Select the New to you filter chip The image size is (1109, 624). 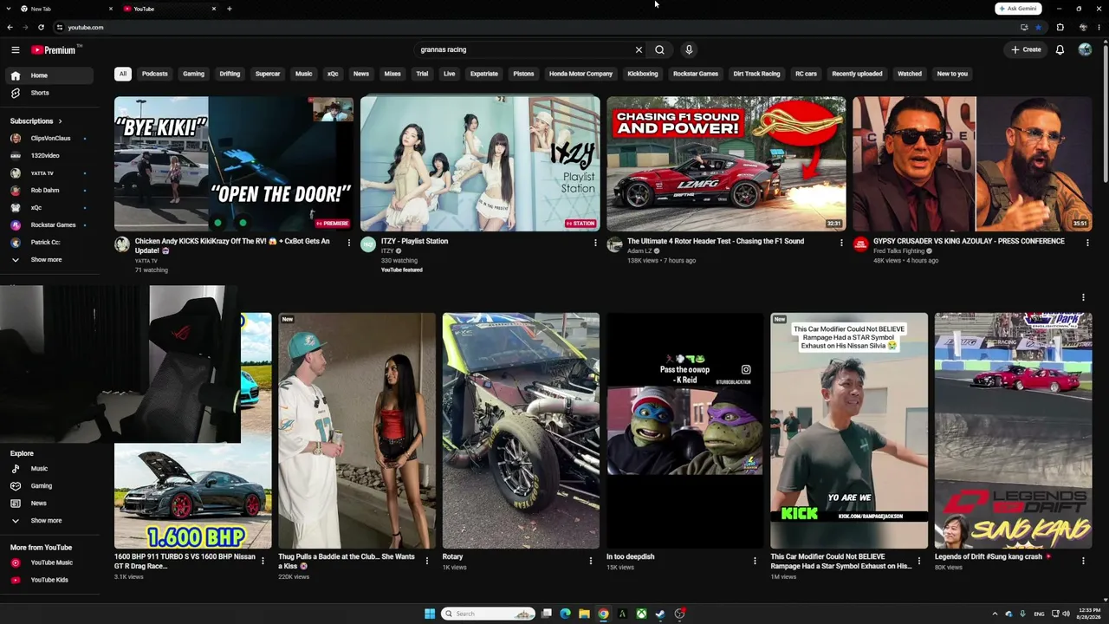(x=952, y=74)
